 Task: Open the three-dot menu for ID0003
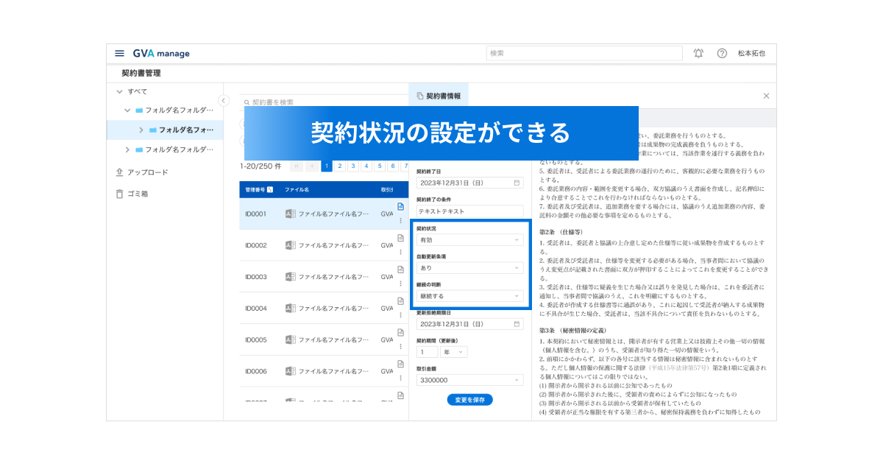click(x=400, y=284)
